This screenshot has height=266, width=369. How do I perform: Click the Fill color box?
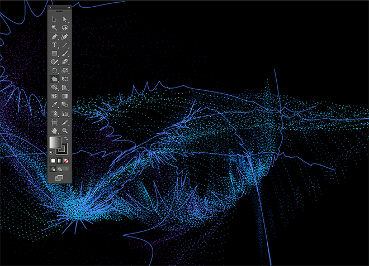coord(56,143)
